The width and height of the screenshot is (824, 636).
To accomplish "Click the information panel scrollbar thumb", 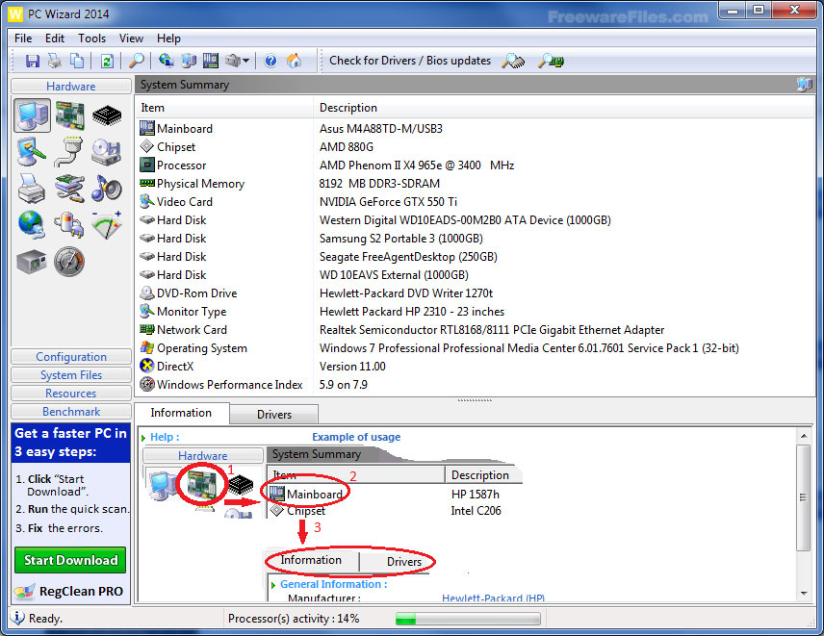I will pyautogui.click(x=804, y=497).
